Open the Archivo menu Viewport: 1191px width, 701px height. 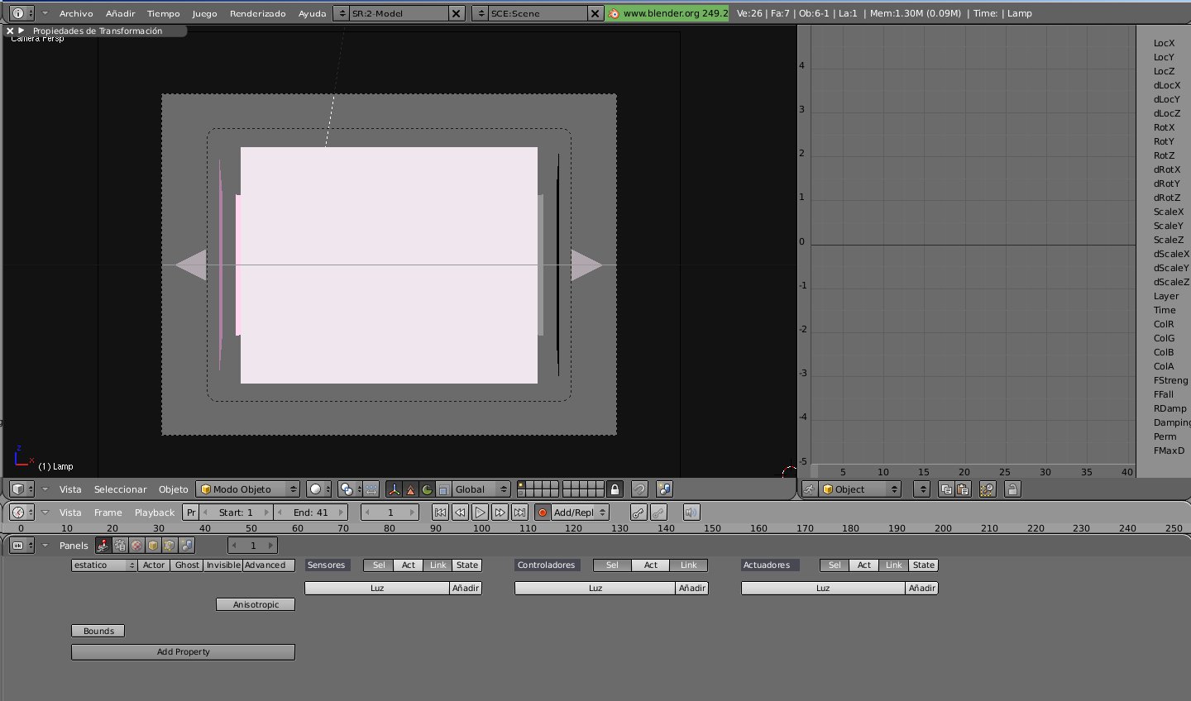tap(76, 13)
